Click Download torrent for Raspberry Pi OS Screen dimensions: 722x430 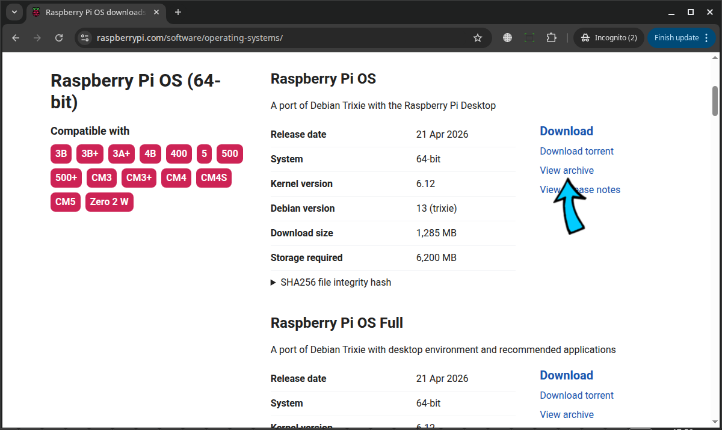pos(576,151)
